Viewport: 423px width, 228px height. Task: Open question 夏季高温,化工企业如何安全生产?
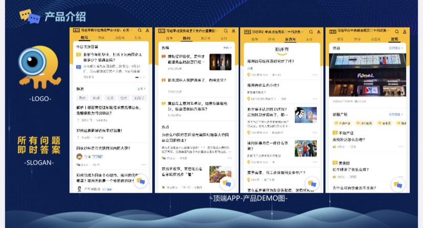tap(276, 172)
